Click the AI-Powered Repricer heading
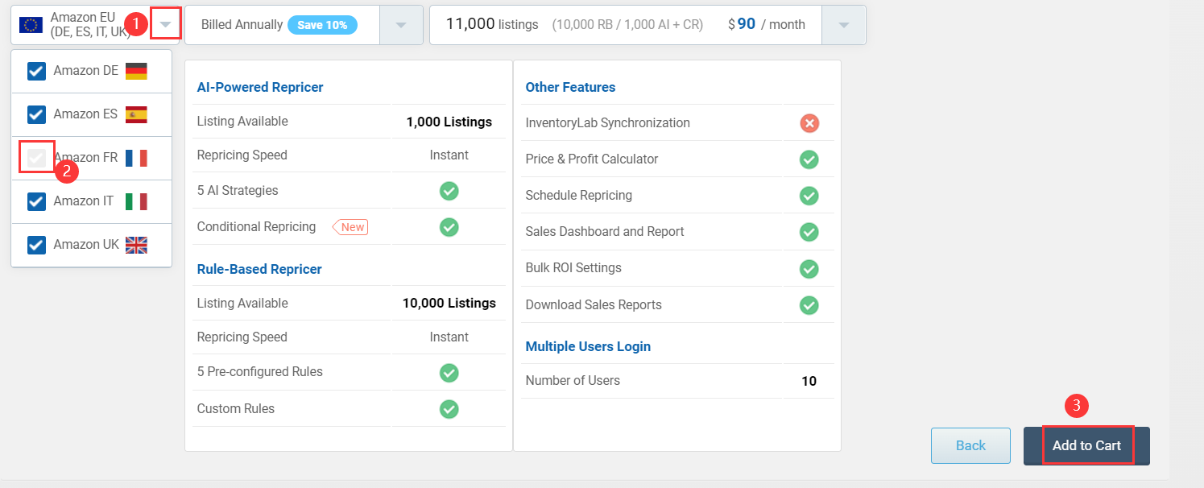 pyautogui.click(x=260, y=87)
